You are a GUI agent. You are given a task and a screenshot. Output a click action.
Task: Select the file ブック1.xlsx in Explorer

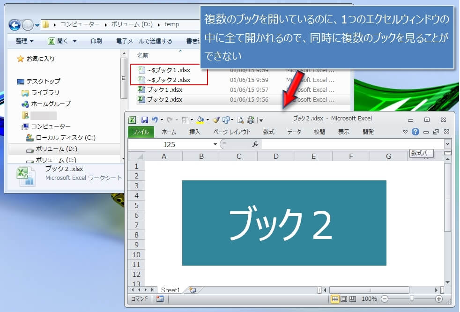click(164, 89)
